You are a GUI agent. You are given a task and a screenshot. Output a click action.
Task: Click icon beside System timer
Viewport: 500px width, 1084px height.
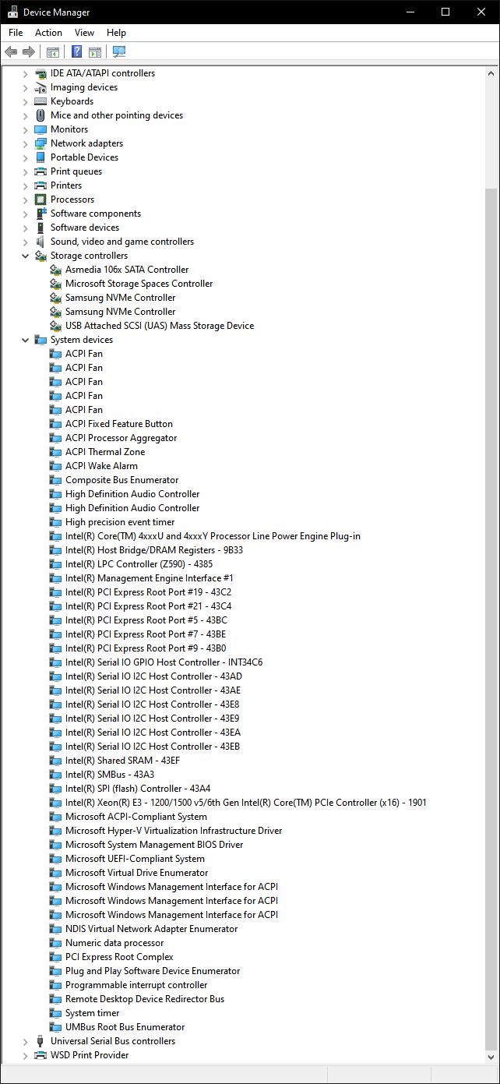[55, 1013]
